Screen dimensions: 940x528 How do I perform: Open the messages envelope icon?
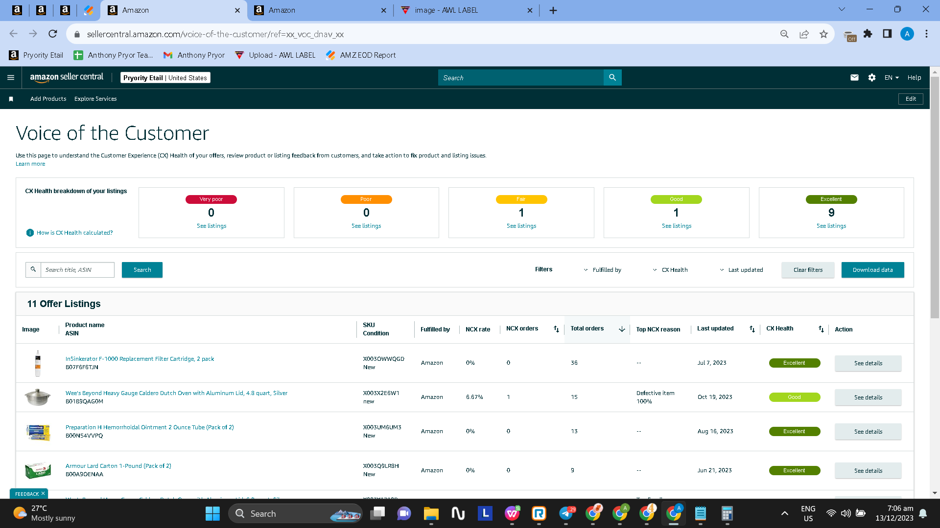[854, 77]
